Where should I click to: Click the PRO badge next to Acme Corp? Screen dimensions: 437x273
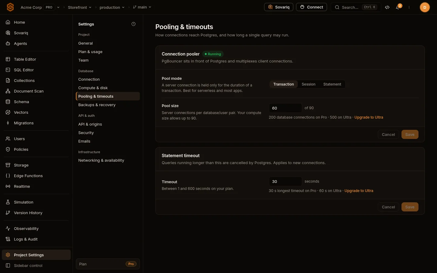49,7
